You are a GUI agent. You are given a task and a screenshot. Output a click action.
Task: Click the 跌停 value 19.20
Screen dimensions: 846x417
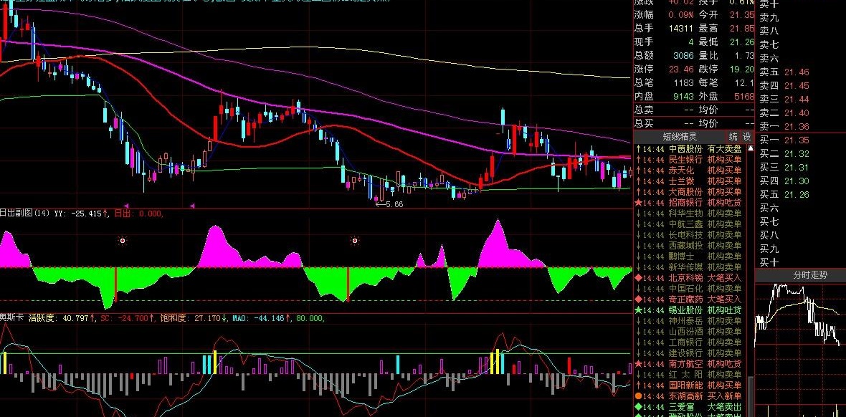click(x=742, y=69)
